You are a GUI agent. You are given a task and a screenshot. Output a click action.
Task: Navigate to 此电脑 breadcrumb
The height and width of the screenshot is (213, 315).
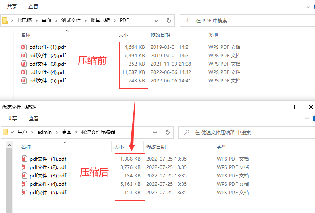[24, 20]
